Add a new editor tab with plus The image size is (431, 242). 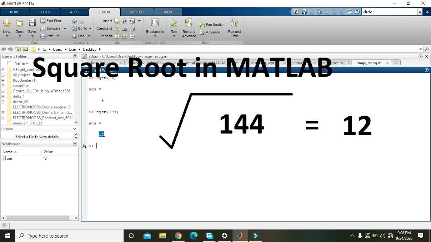(x=396, y=63)
